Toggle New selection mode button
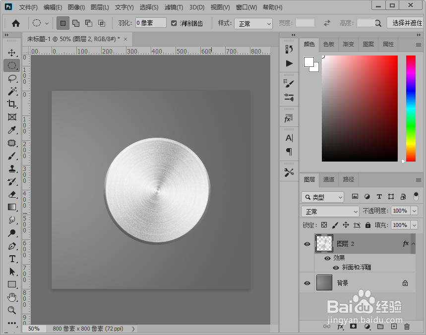 (63, 23)
